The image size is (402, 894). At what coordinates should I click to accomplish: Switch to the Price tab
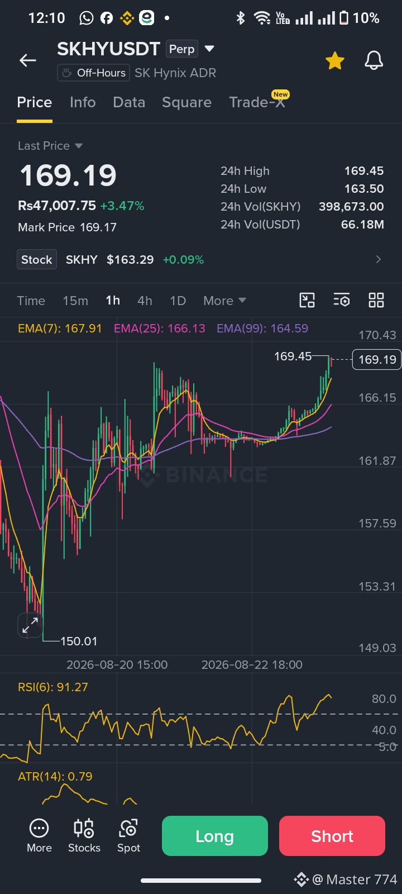(35, 102)
